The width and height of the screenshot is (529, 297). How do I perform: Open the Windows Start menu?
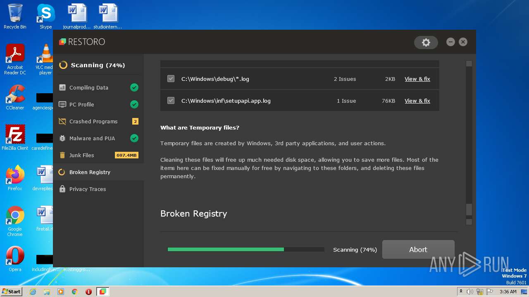tap(12, 292)
